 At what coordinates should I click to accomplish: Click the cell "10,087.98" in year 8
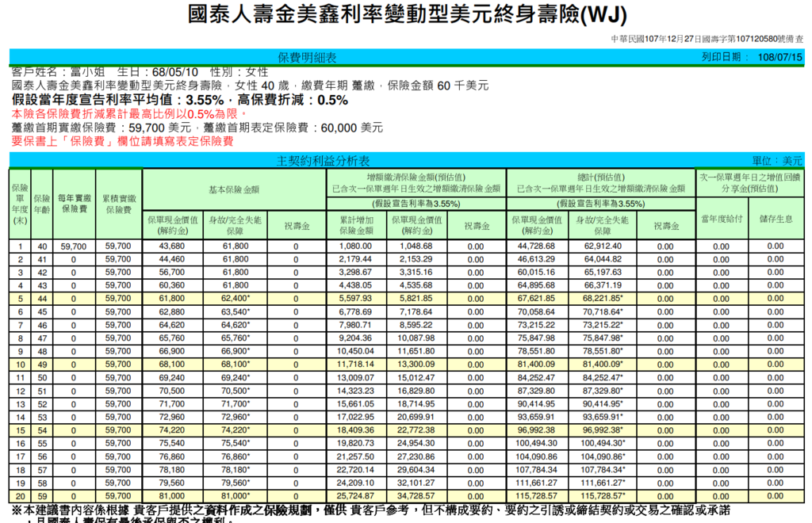tap(416, 338)
